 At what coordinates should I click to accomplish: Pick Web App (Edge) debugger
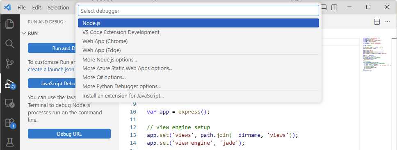coord(198,50)
